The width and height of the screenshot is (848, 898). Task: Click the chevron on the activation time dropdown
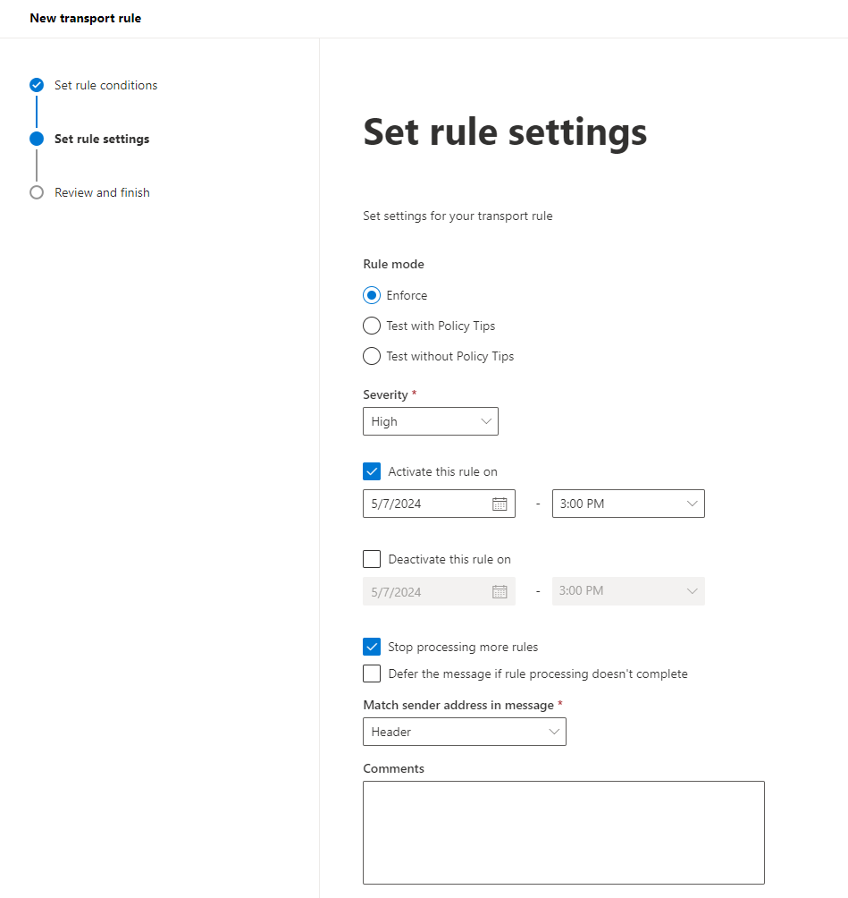point(692,504)
